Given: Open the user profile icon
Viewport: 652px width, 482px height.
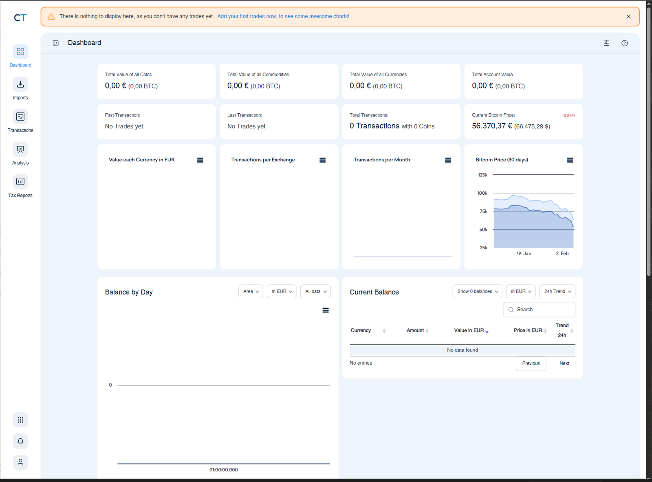Looking at the screenshot, I should click(20, 462).
